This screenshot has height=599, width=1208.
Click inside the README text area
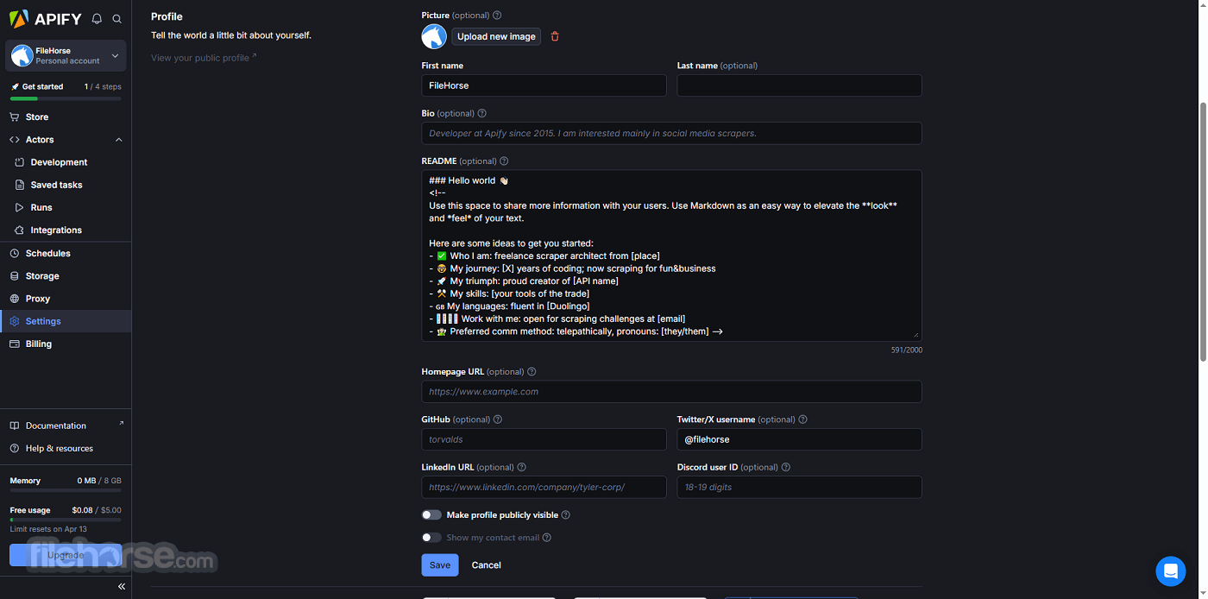point(671,255)
